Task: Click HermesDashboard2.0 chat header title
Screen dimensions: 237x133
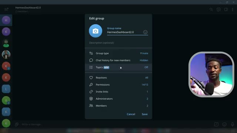Action: point(28,7)
